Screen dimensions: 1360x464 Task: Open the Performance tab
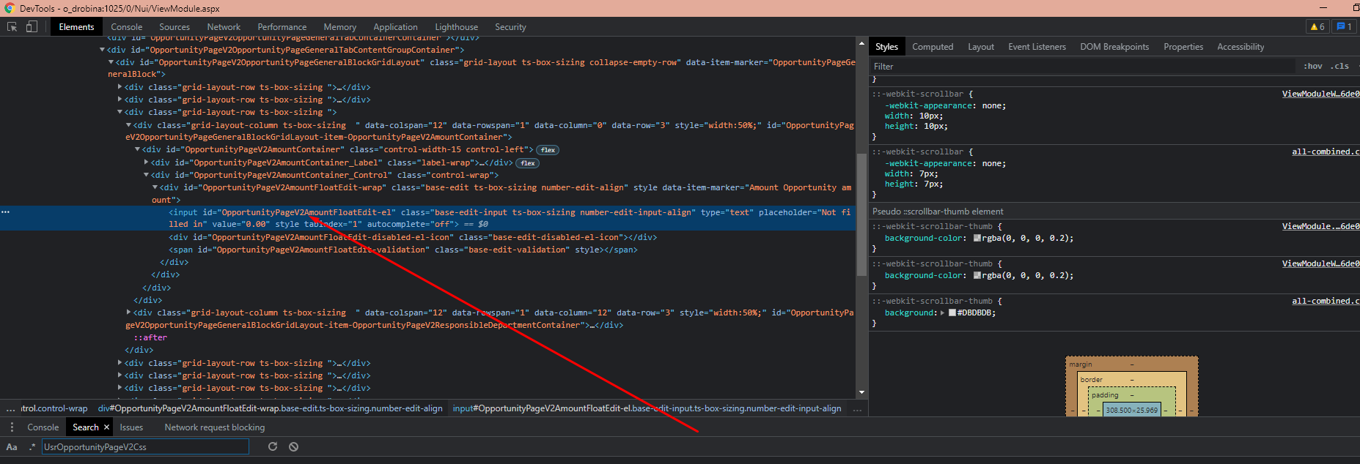282,27
